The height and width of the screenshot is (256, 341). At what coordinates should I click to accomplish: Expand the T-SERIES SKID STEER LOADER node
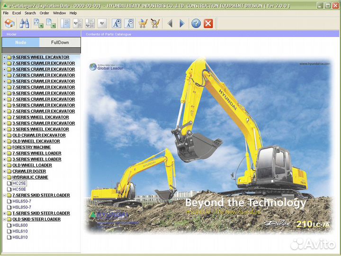4,213
